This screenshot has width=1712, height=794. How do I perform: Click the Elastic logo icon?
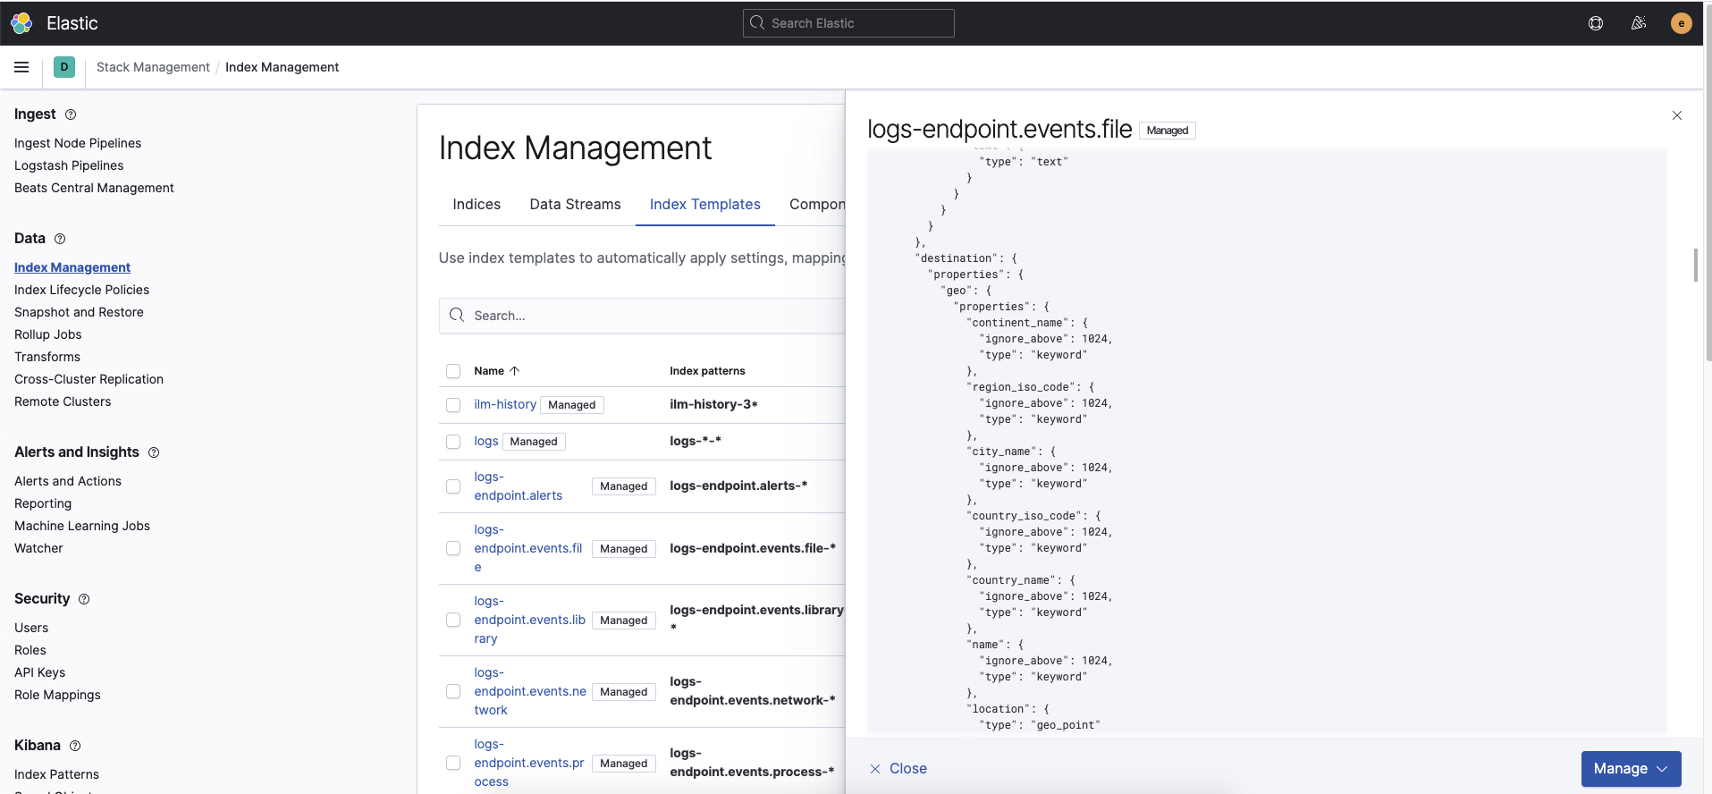click(x=21, y=23)
